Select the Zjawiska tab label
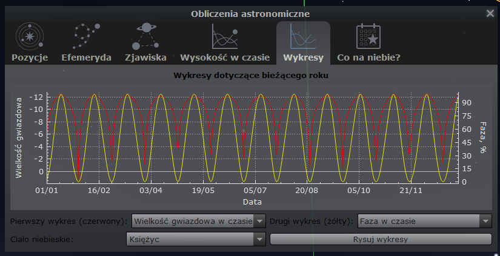The width and height of the screenshot is (500, 256). tap(145, 58)
